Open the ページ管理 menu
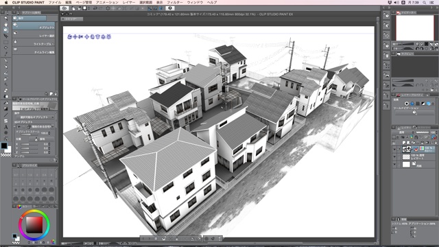Image resolution: width=439 pixels, height=247 pixels. tap(84, 2)
